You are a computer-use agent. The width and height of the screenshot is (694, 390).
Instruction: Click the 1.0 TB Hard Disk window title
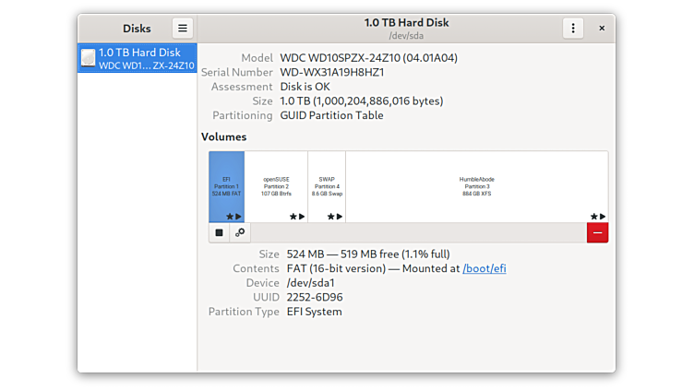click(x=406, y=22)
